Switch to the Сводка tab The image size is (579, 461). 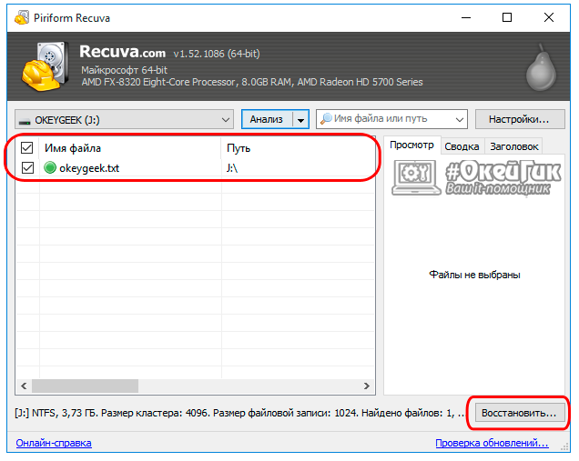(x=462, y=146)
